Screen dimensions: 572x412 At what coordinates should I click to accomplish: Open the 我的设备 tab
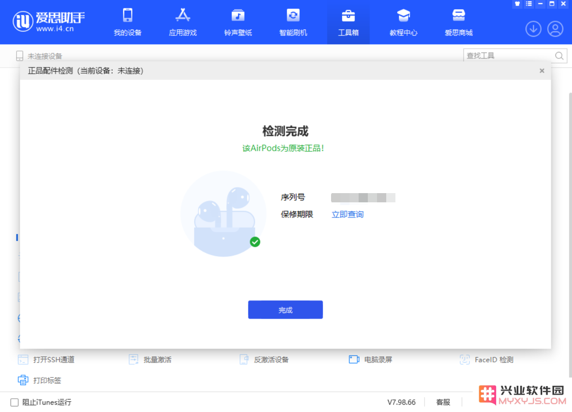click(128, 22)
